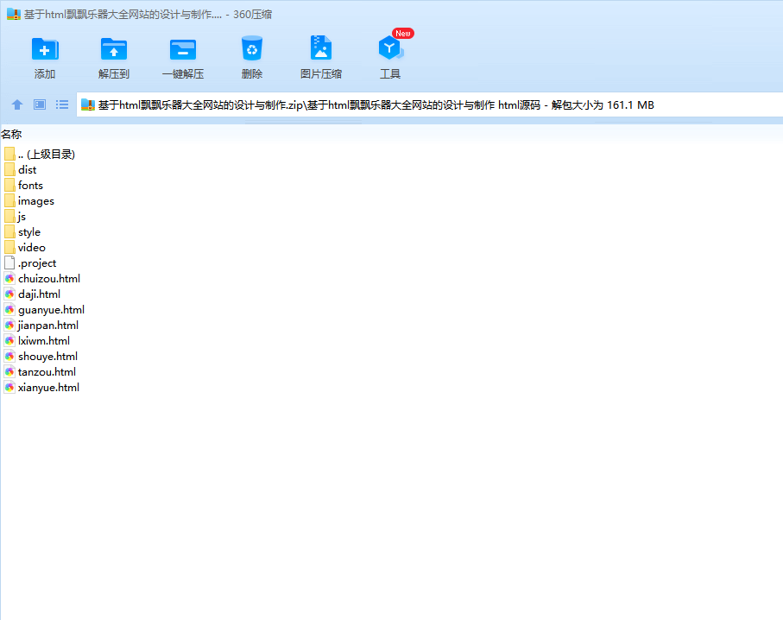The height and width of the screenshot is (620, 783).
Task: Click the browser icon beside shouye.html
Action: 9,357
